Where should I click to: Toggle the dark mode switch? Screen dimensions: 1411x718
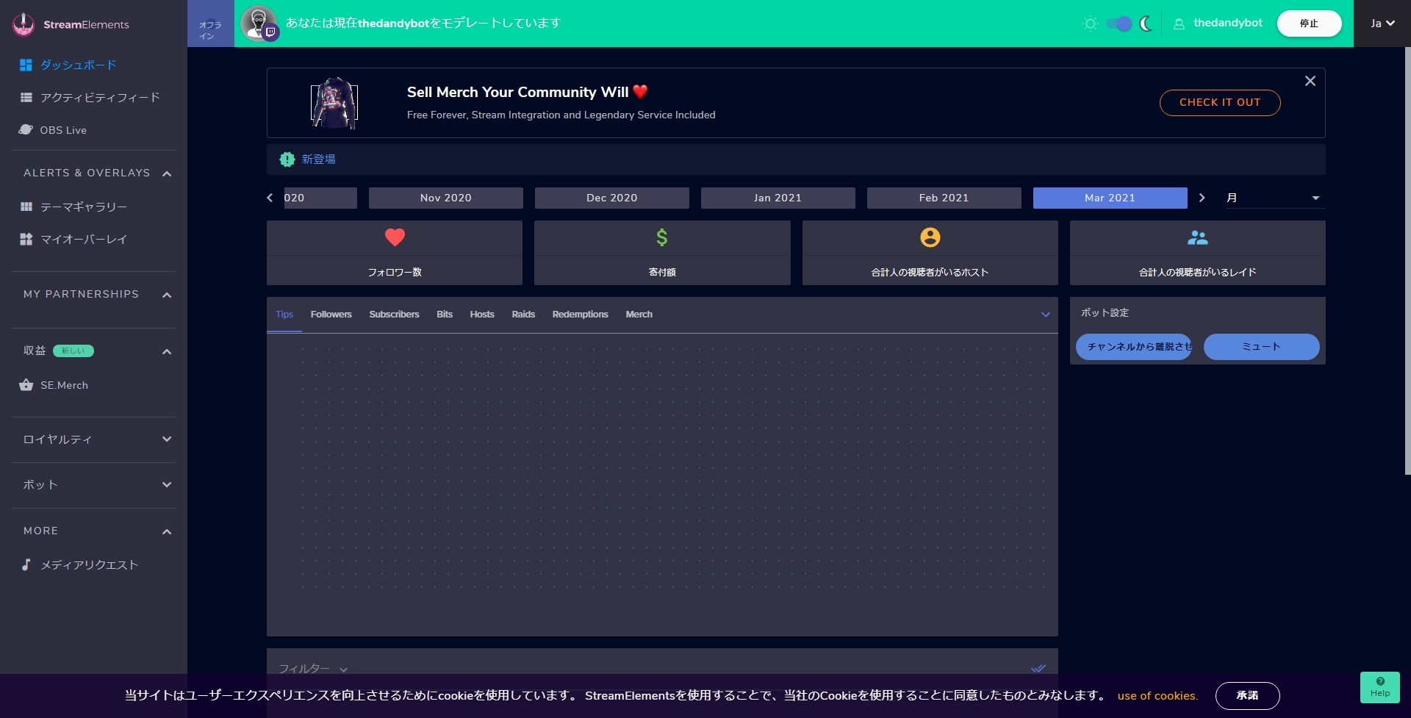[1119, 24]
